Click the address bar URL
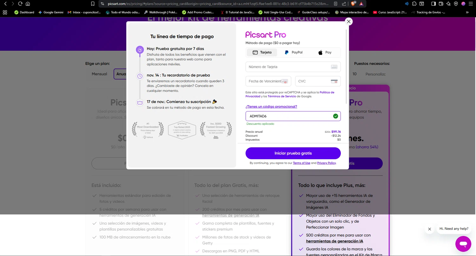This screenshot has width=476, height=256. [218, 4]
